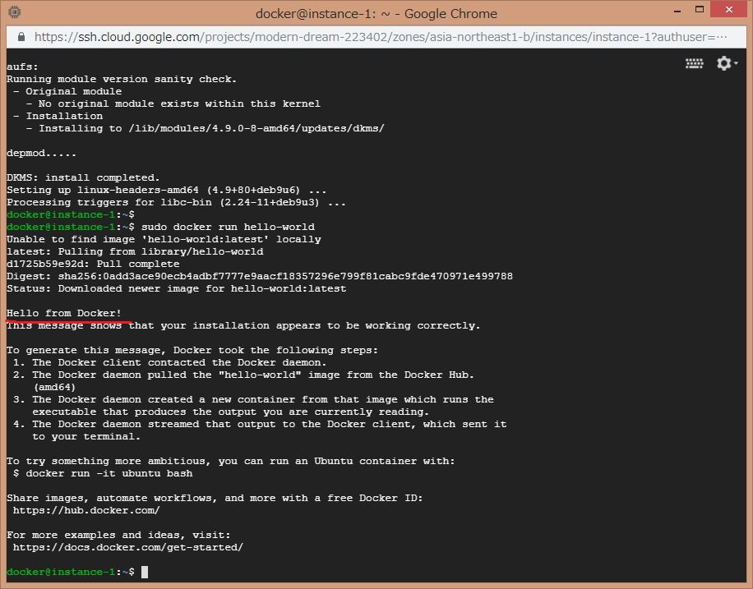Expand the dropdown arrow beside the gear icon
Screen dimensions: 753x589
[736, 63]
